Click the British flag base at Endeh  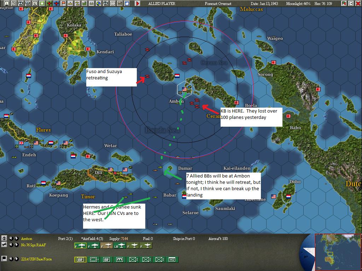[x=21, y=143]
